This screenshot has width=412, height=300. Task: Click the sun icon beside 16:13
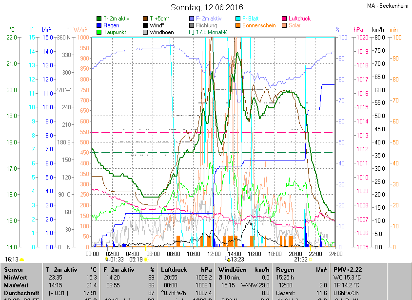22,260
